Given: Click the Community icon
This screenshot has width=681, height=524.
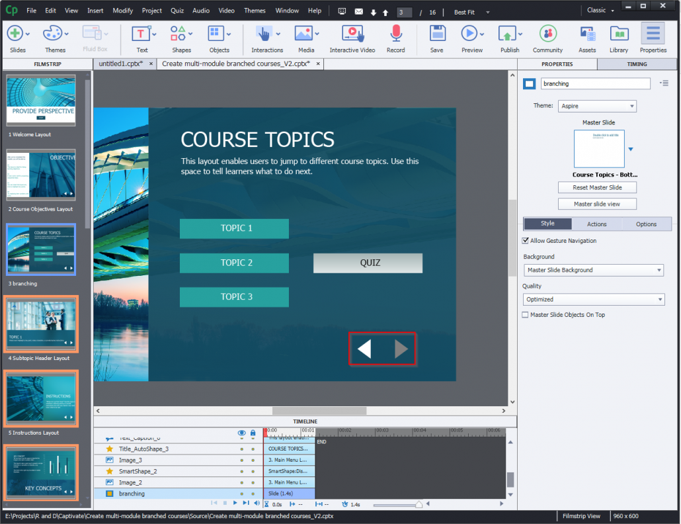Looking at the screenshot, I should coord(547,34).
